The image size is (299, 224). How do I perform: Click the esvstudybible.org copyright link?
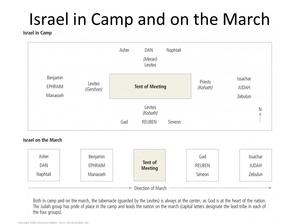74,222
